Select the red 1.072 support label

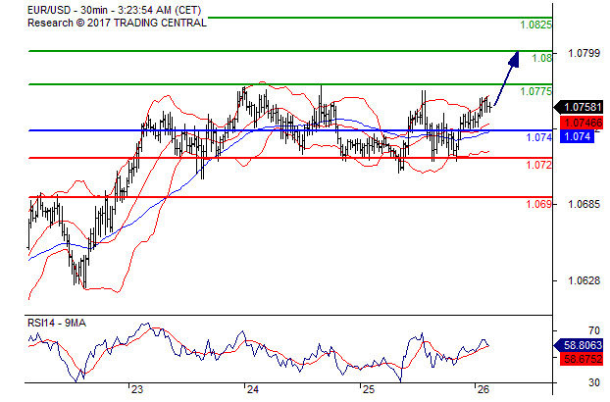[x=538, y=166]
